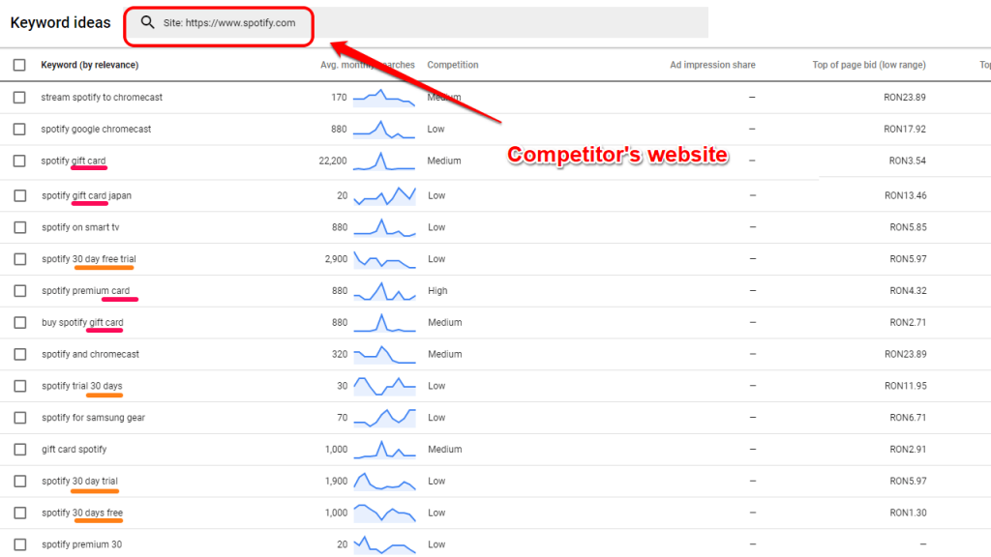
Task: Open trend chart for 'spotify 30 day trial'
Action: (384, 482)
